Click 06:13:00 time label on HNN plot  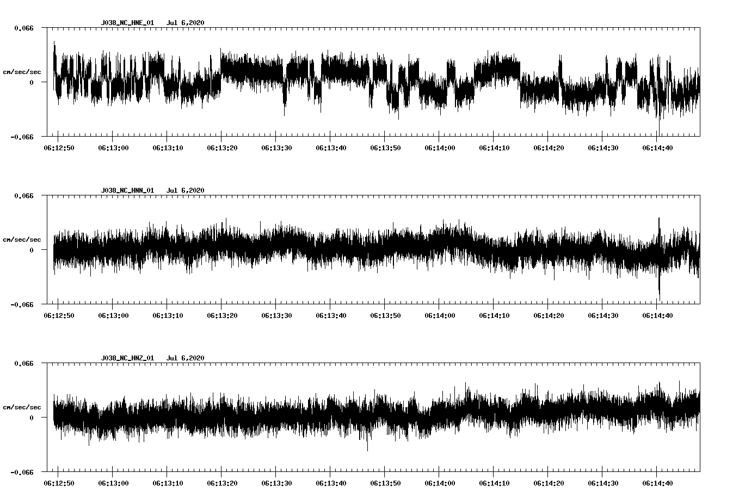coord(113,315)
